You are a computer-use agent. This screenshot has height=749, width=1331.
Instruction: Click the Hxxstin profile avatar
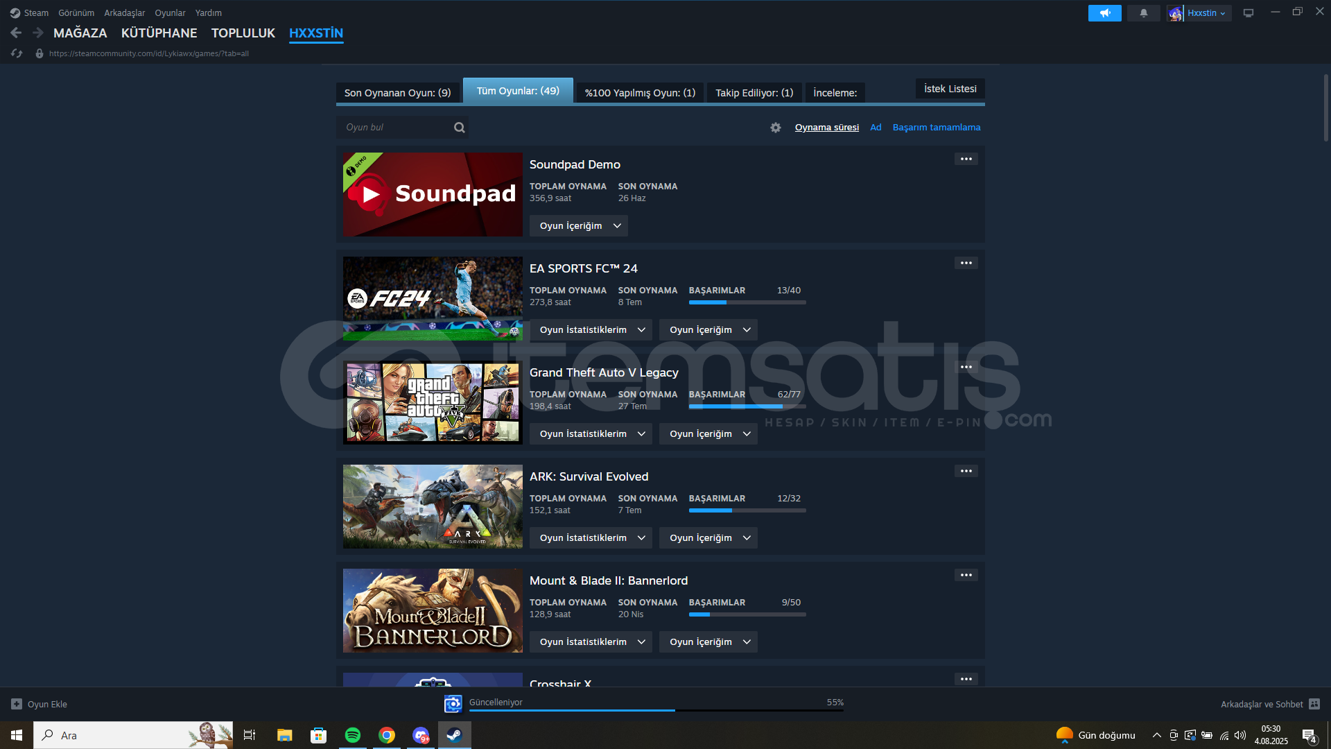click(1175, 13)
